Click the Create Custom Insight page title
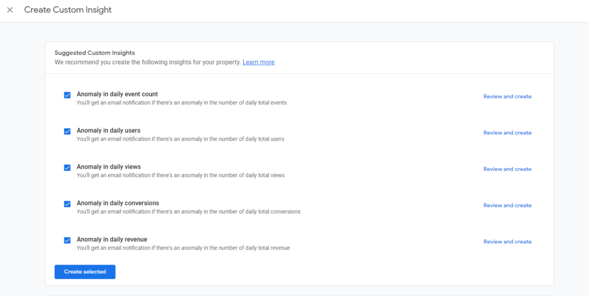The image size is (589, 296). (68, 10)
